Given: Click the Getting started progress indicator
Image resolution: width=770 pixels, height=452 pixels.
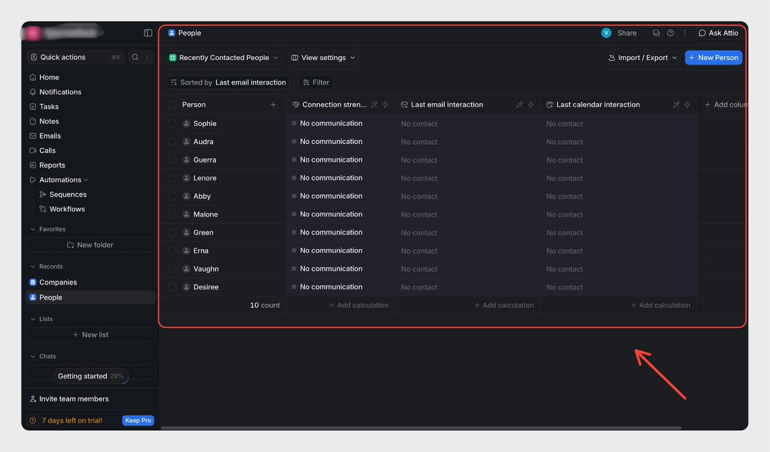Looking at the screenshot, I should pyautogui.click(x=90, y=376).
